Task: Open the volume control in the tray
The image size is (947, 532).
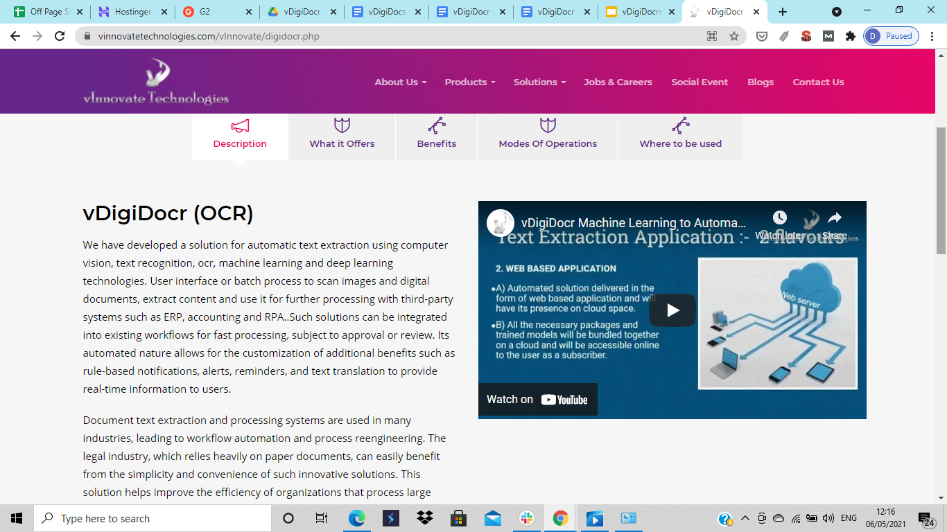Action: pos(828,518)
